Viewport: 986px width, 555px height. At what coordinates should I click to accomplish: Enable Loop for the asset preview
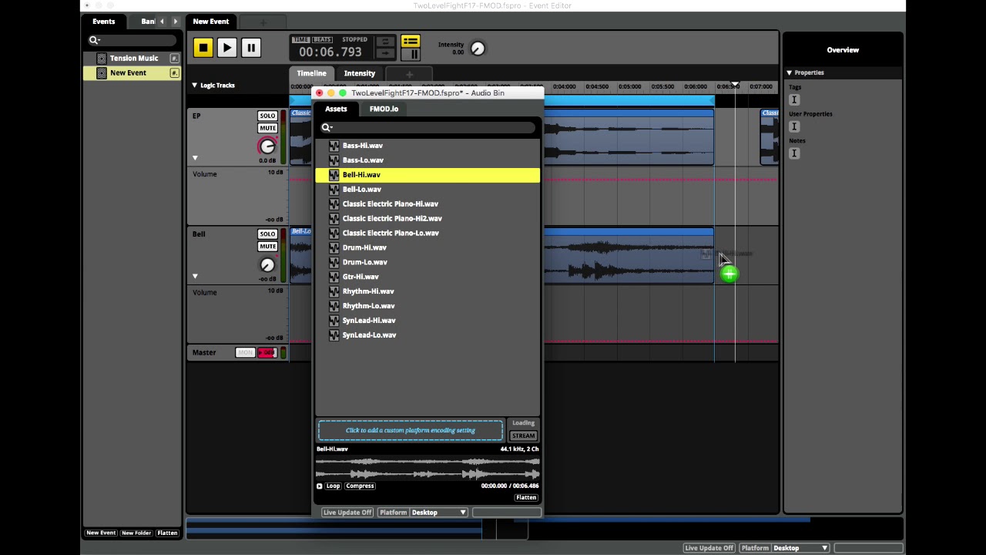(333, 486)
